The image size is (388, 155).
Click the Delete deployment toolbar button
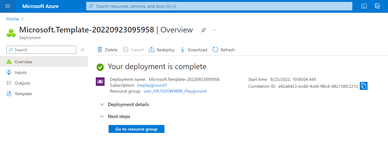point(108,50)
